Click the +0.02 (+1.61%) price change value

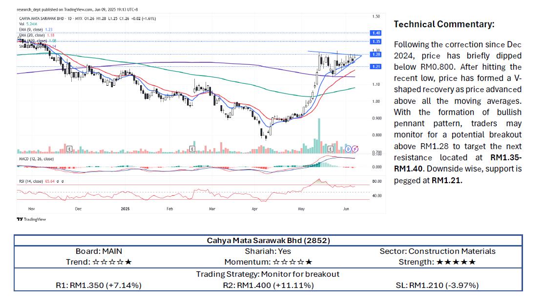(144, 19)
